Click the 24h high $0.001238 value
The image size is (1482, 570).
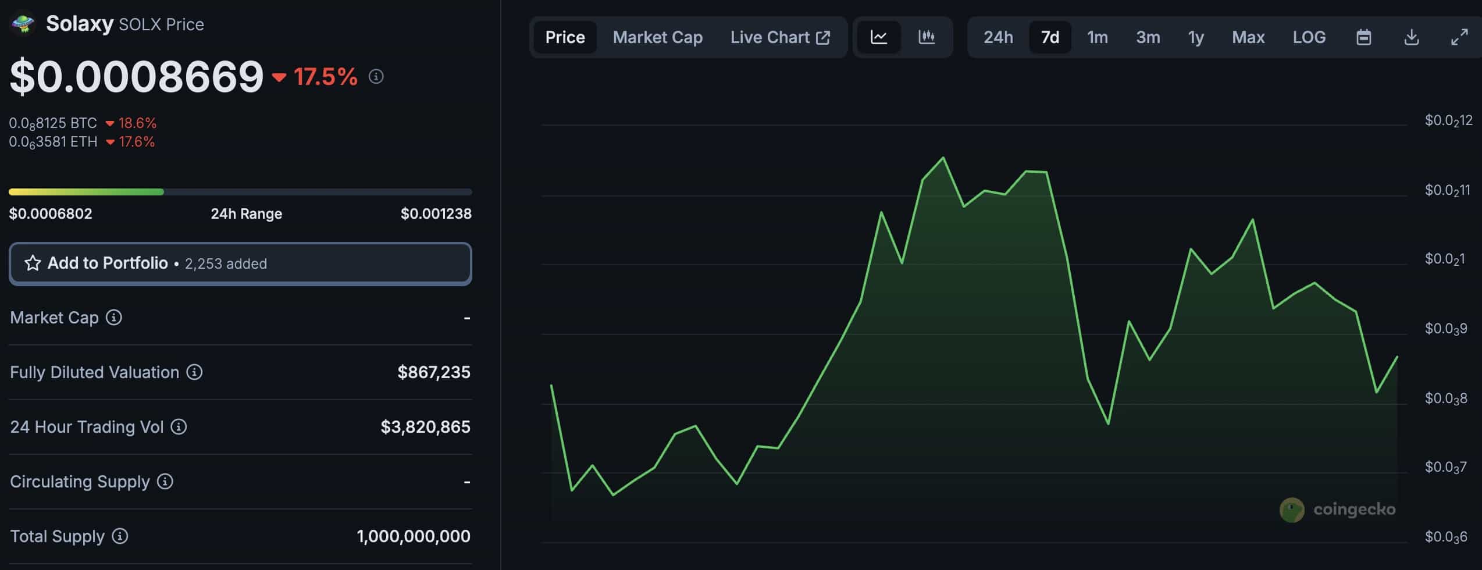pos(436,213)
